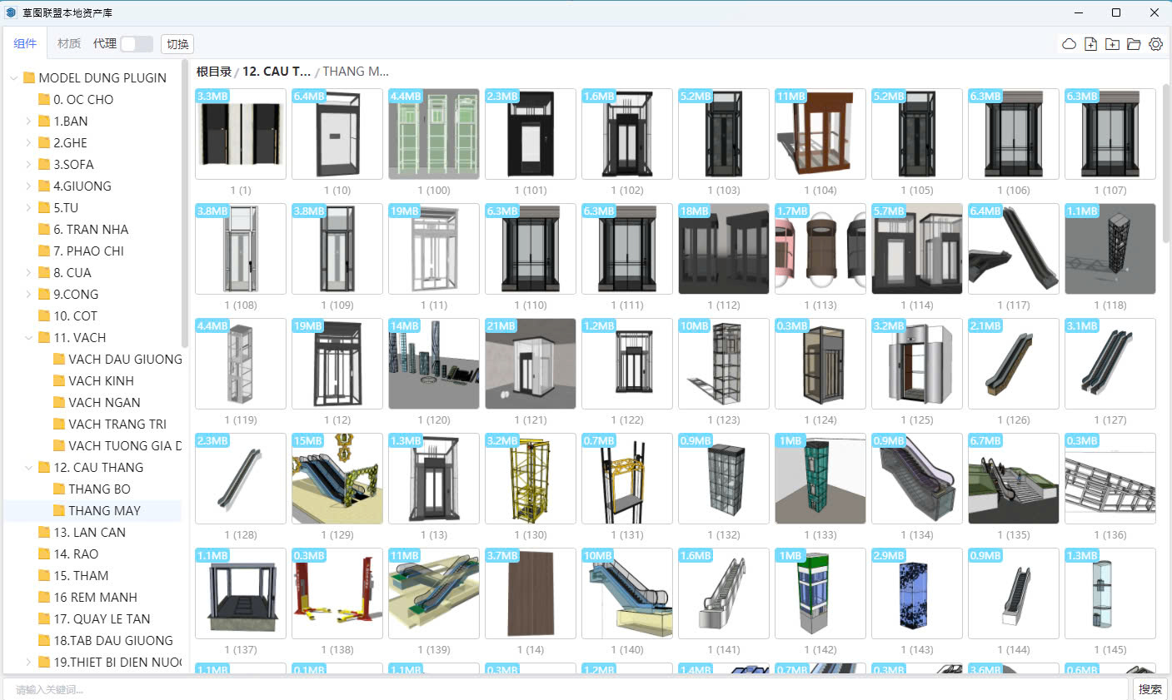Collapse the MODEL DUNG PLUGIN root node
Screen dimensions: 1172x700
click(13, 77)
